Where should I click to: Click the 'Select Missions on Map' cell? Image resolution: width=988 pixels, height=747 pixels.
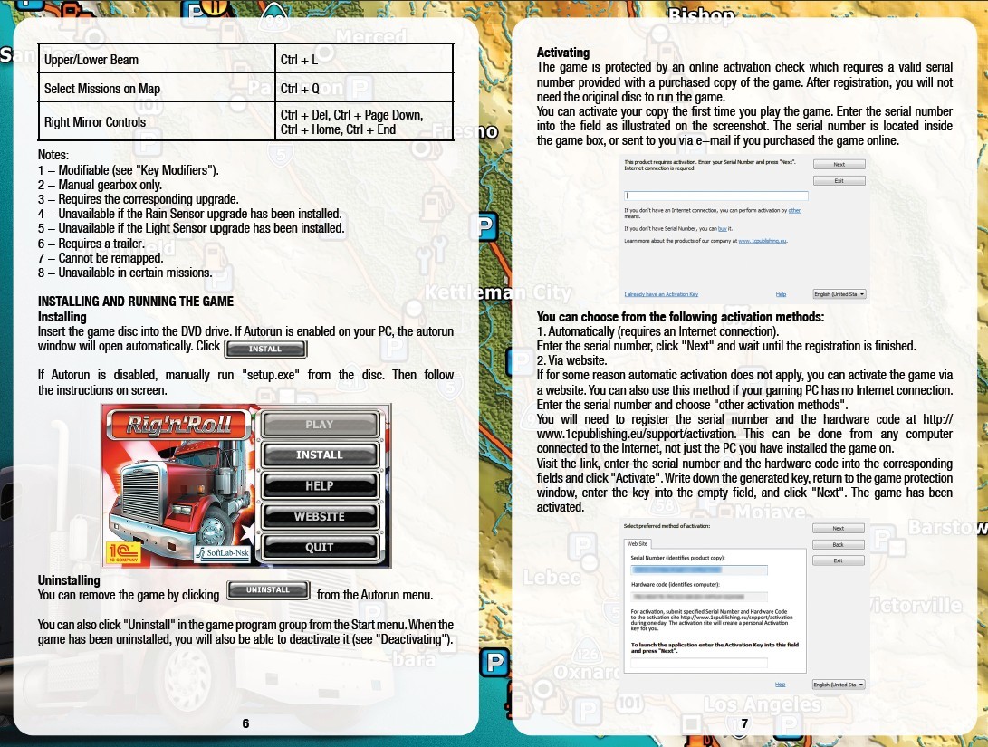pos(157,88)
